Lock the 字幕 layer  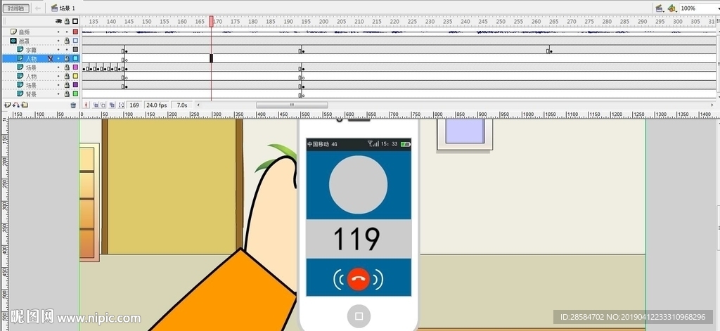coord(67,50)
